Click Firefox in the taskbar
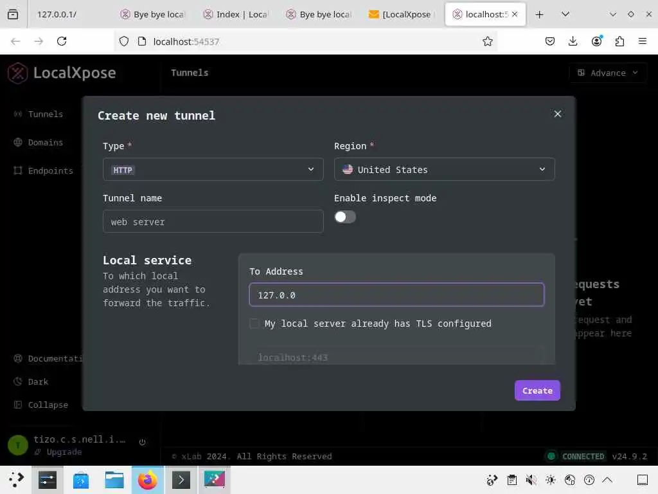 pyautogui.click(x=147, y=480)
